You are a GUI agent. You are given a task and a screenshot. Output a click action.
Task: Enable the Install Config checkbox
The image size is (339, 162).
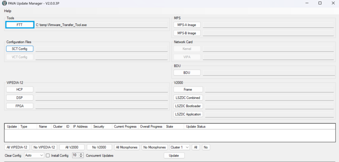pos(48,155)
